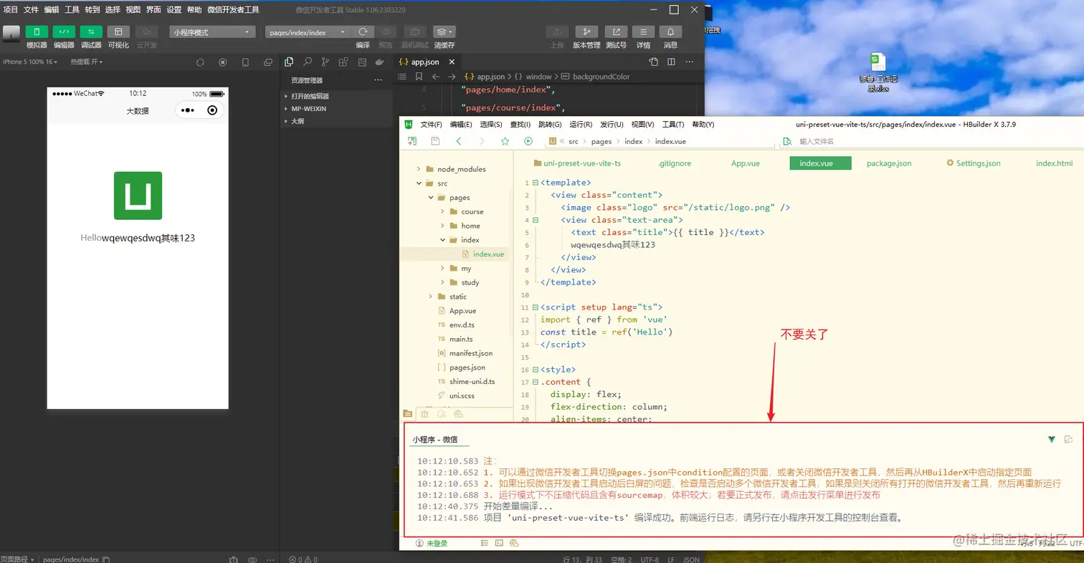Open the 工具 menu in WeChat DevTools
The image size is (1084, 563).
pos(72,10)
